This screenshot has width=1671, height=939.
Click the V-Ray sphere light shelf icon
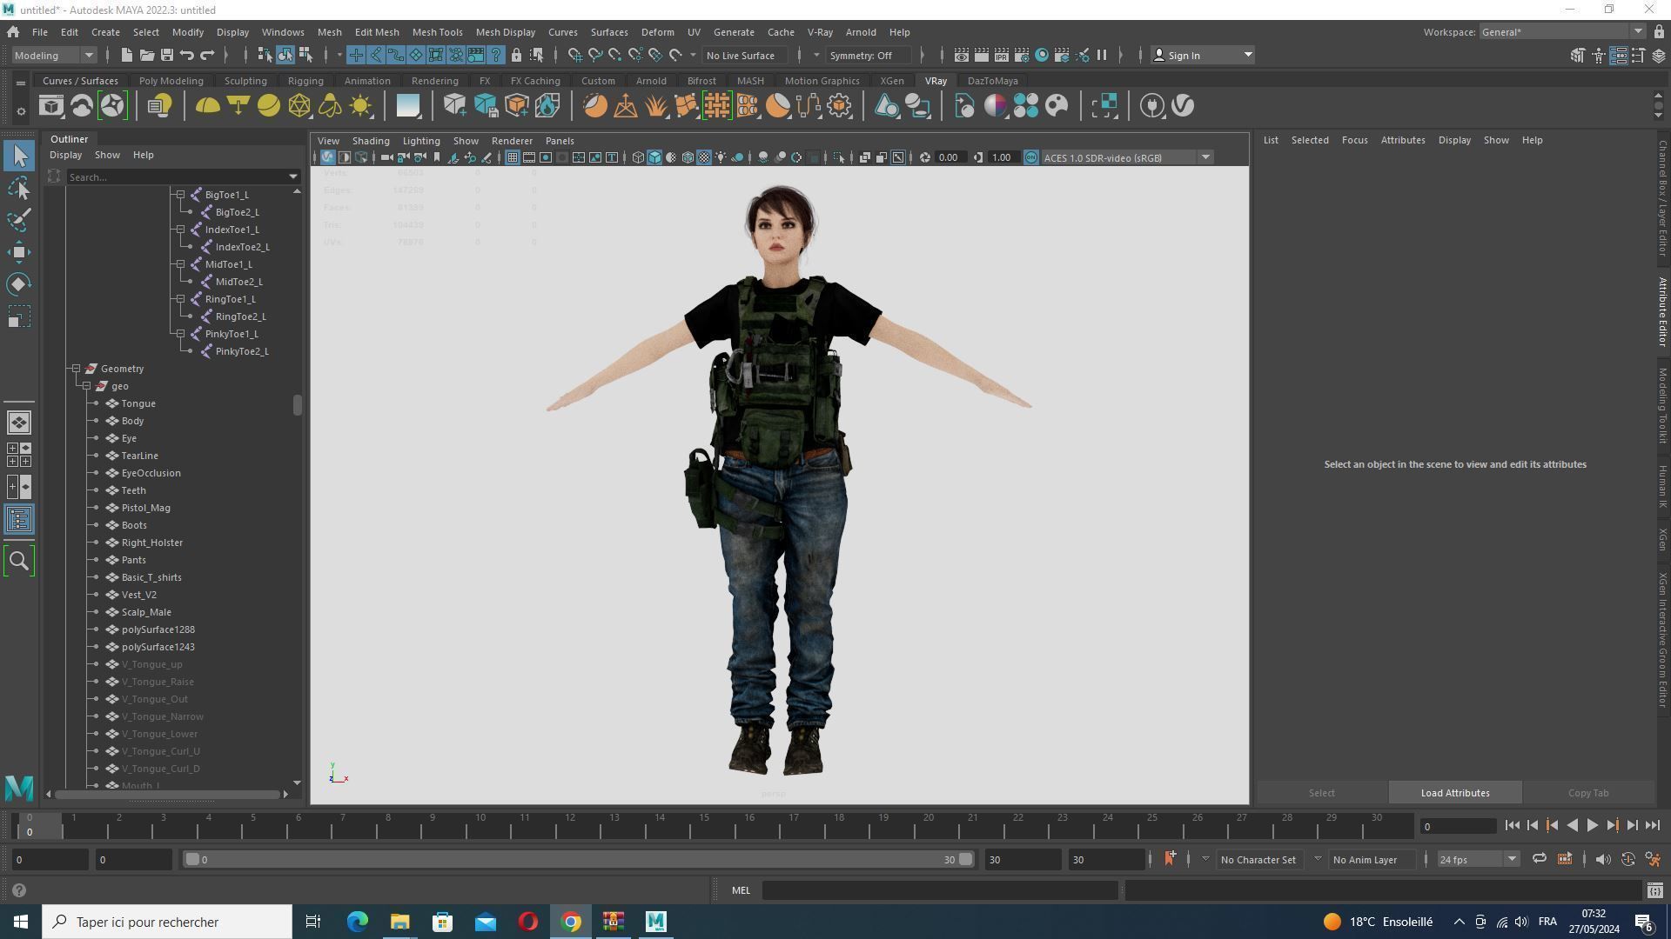[x=269, y=106]
